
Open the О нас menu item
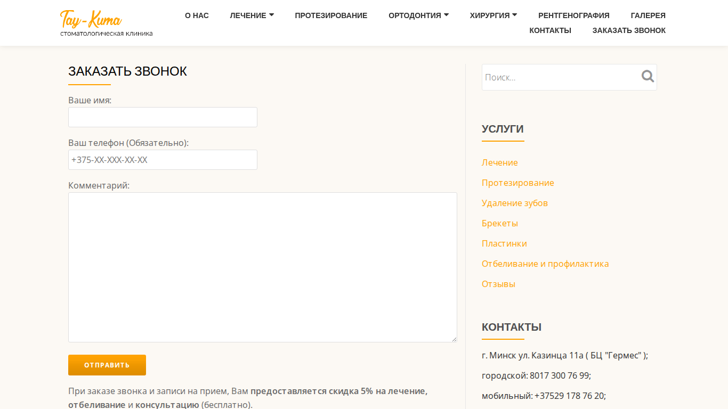tap(197, 15)
